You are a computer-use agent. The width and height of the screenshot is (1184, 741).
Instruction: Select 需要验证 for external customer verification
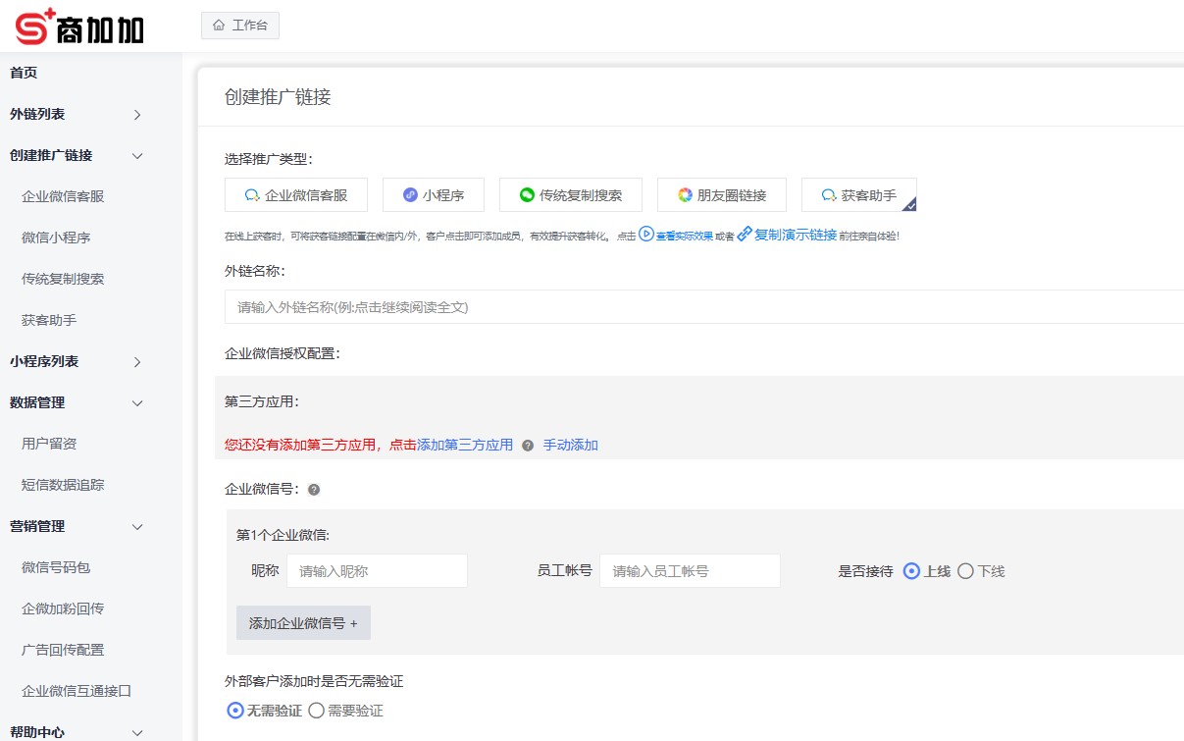click(x=316, y=710)
